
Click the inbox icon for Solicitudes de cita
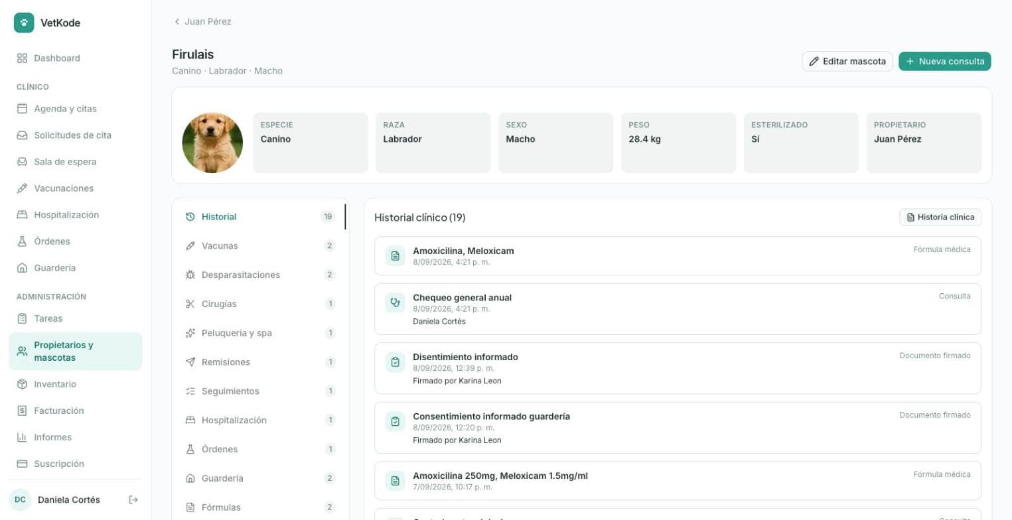(x=22, y=135)
